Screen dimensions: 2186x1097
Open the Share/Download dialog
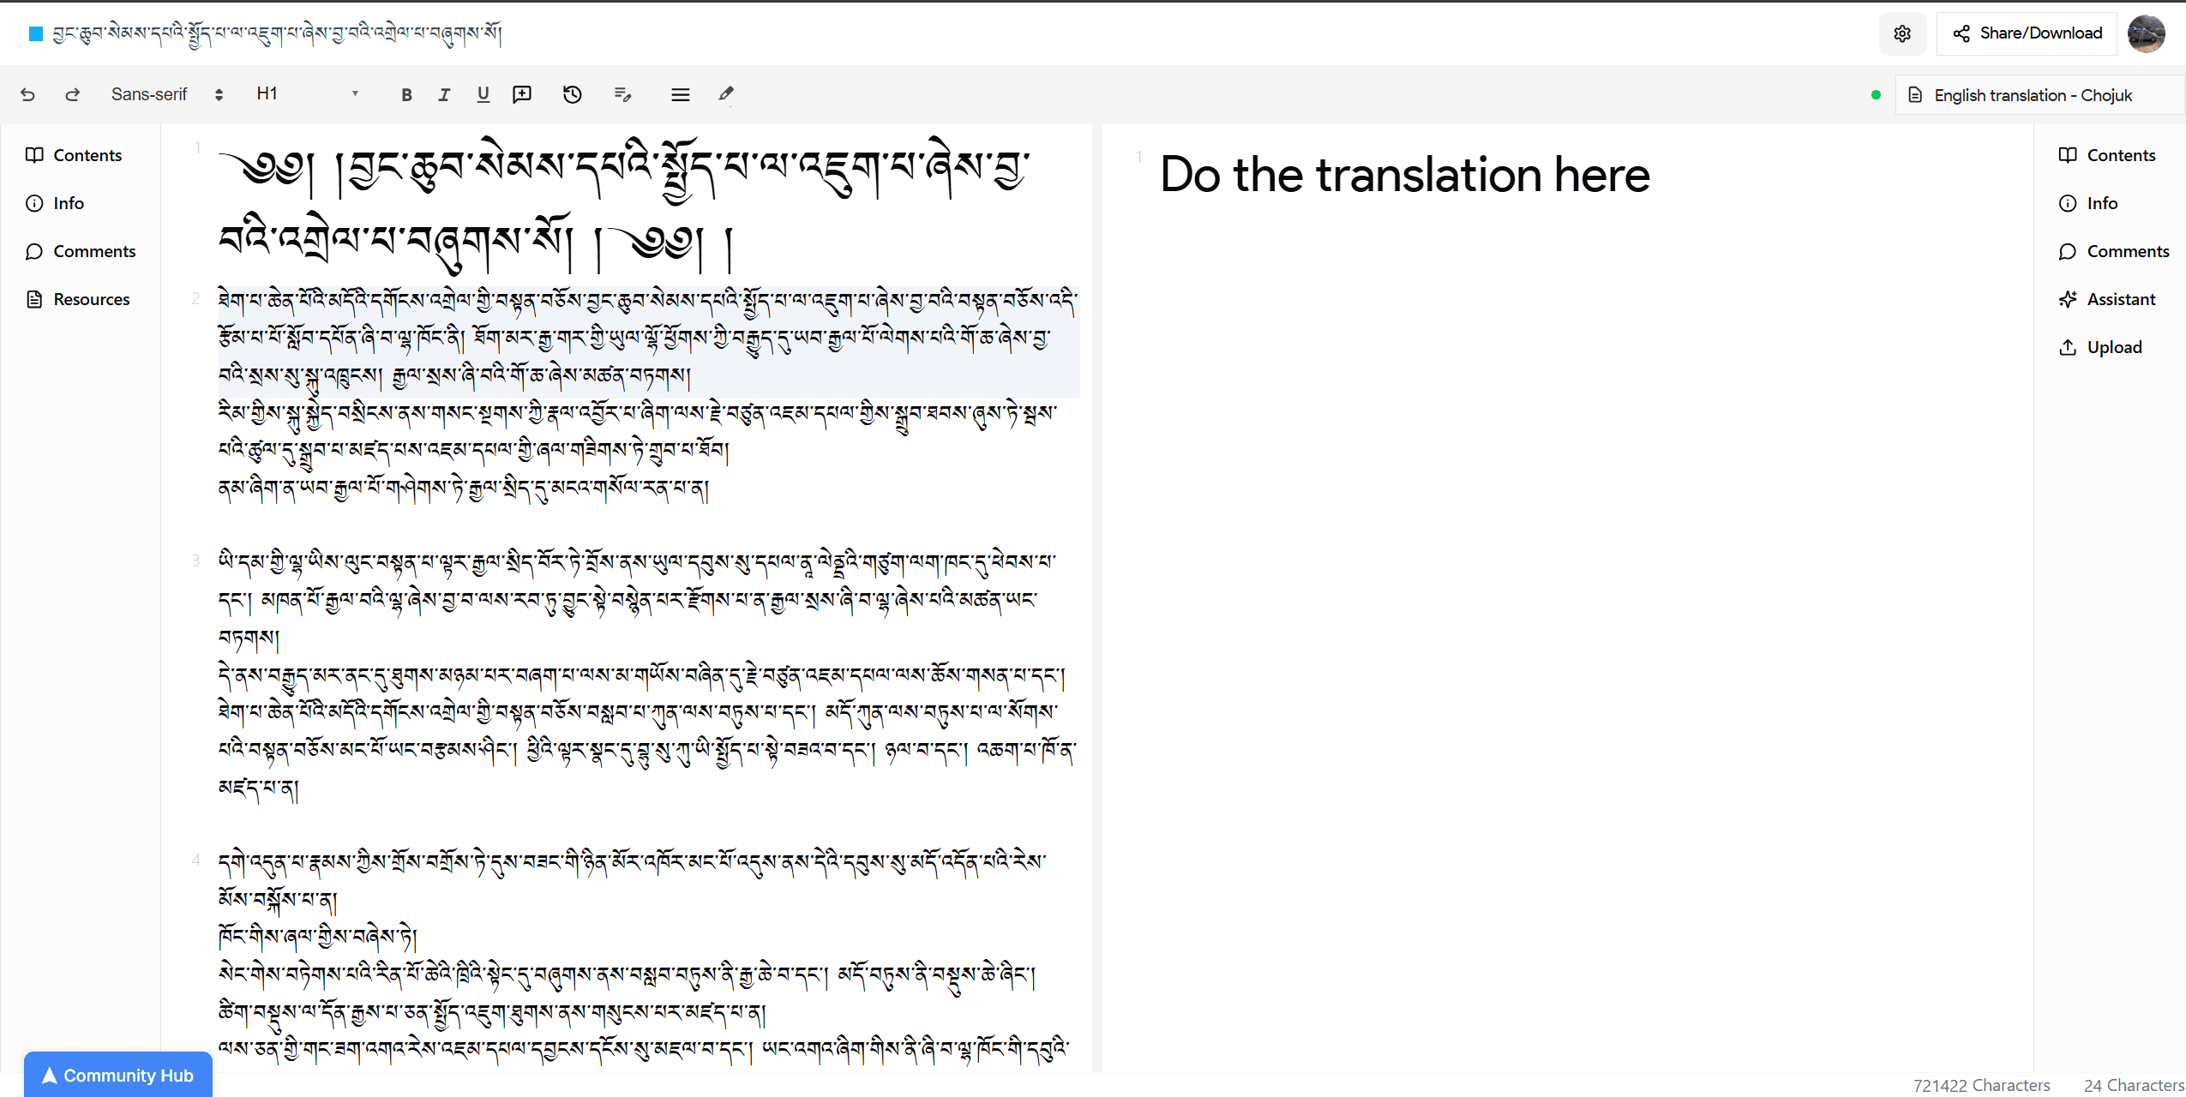tap(2026, 33)
